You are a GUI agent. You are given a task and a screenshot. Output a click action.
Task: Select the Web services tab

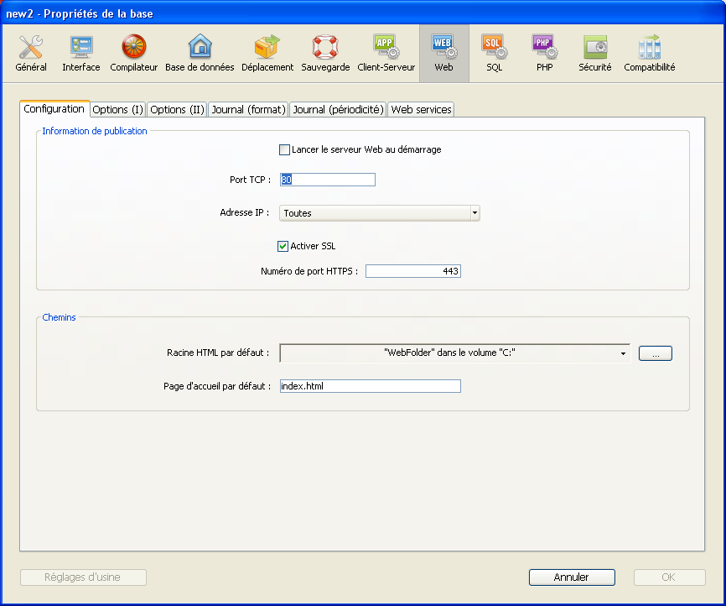point(421,110)
